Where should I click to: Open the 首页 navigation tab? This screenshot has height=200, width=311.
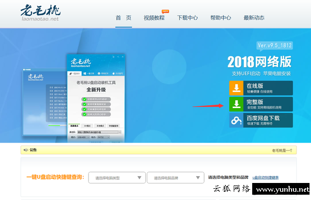123,18
